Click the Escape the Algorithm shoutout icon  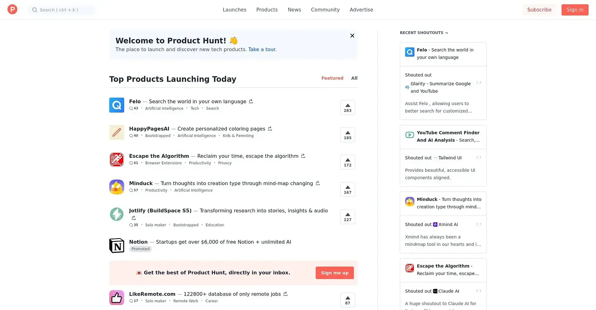click(x=410, y=268)
